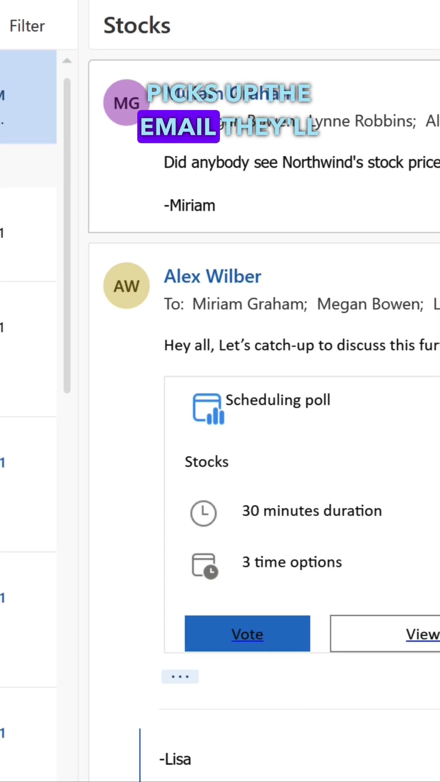The width and height of the screenshot is (440, 782).
Task: Open Alex Wilber's sender name link
Action: click(212, 277)
